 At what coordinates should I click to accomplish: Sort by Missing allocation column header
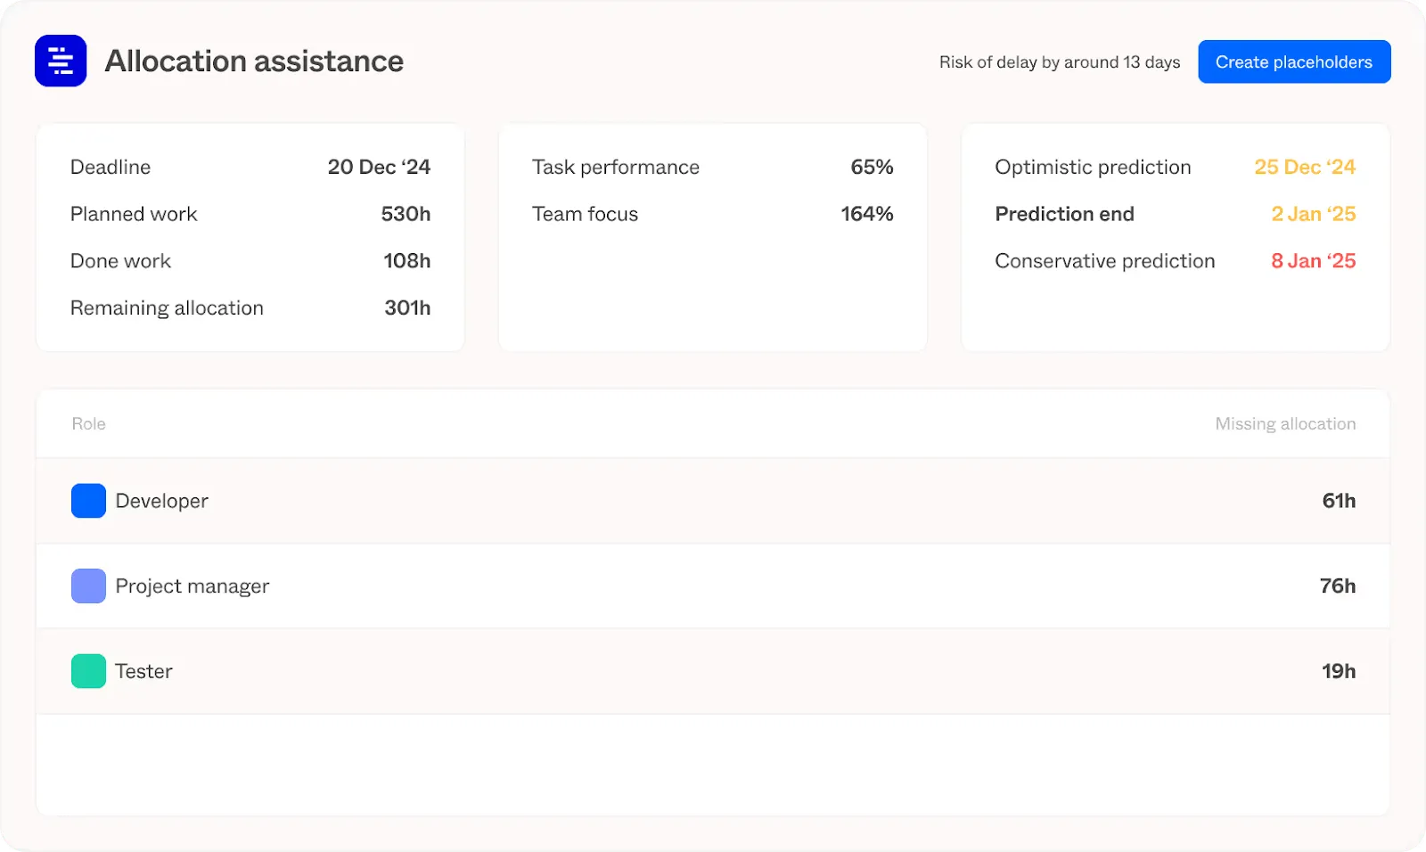click(x=1285, y=424)
